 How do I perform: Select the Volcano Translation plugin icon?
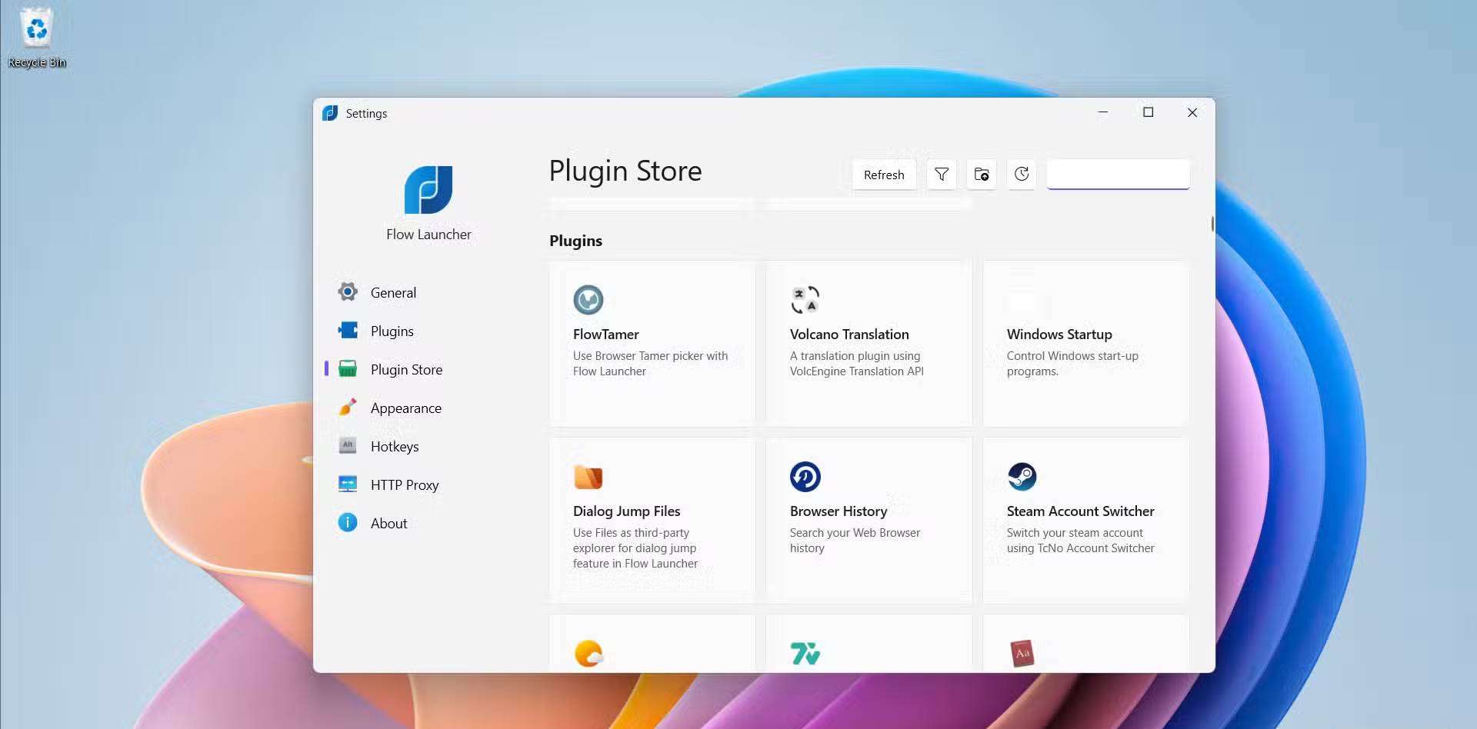click(x=805, y=300)
